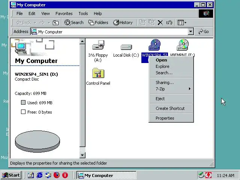Screen dimensions: 240x180
Task: Click the My Computer taskbar button
Action: tap(106, 175)
